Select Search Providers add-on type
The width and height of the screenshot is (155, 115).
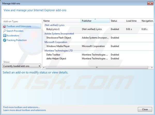(x=15, y=31)
